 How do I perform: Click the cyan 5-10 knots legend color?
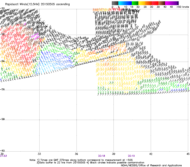122,3
